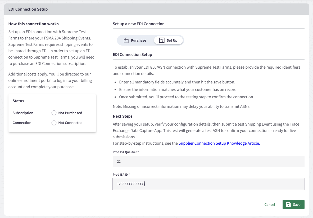The image size is (313, 218).
Task: Switch to the Set Up tab
Action: 168,41
